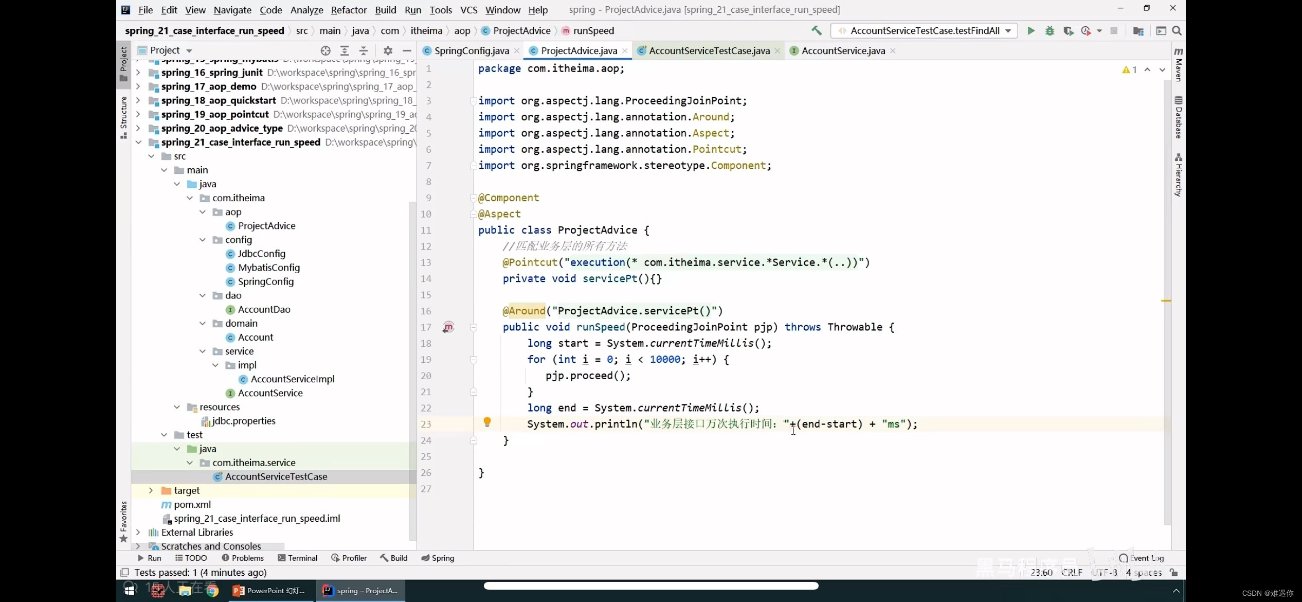1302x602 pixels.
Task: Collapse the config package folder
Action: pos(203,240)
